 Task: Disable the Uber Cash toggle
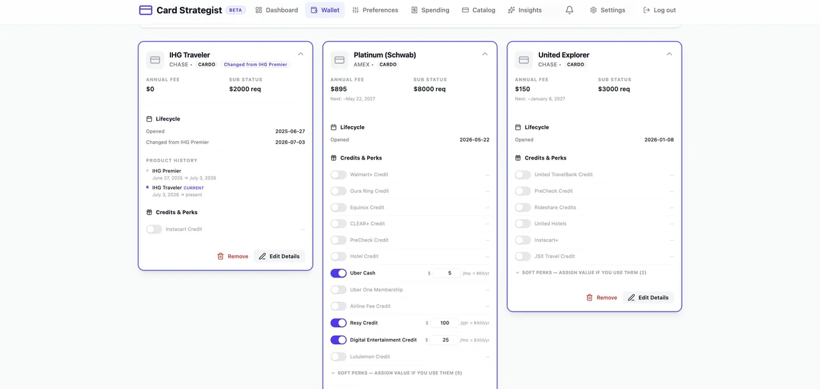coord(339,273)
